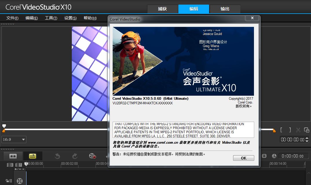This screenshot has width=311, height=185.
Task: Open the Record/Capture option reel icon
Action: (92, 156)
